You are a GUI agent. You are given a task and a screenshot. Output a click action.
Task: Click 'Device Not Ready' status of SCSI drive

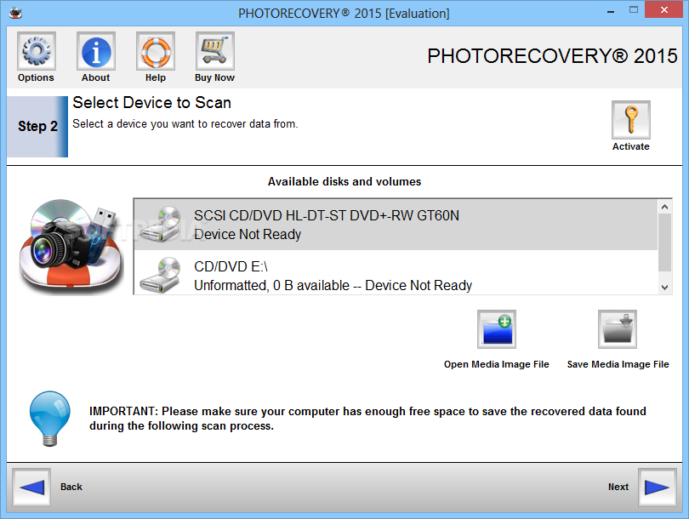tap(248, 234)
